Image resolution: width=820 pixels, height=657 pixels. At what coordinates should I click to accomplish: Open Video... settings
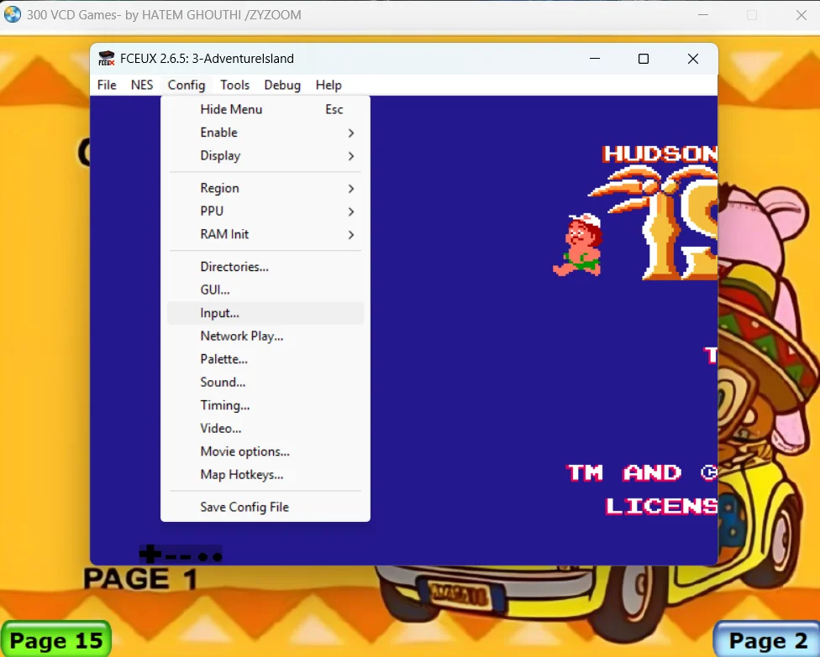265,428
